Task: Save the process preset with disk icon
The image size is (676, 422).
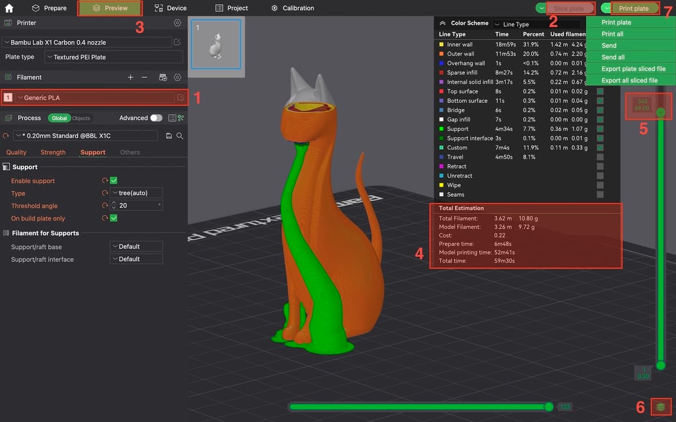Action: click(168, 136)
